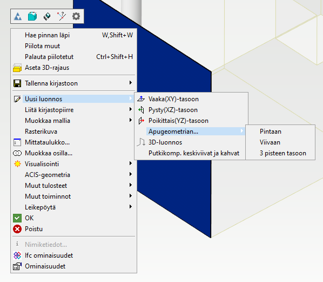
Task: Expand the Muut tulosteet submenu arrow
Action: click(130, 185)
